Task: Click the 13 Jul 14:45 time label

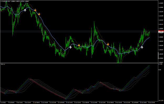Action: (94, 102)
